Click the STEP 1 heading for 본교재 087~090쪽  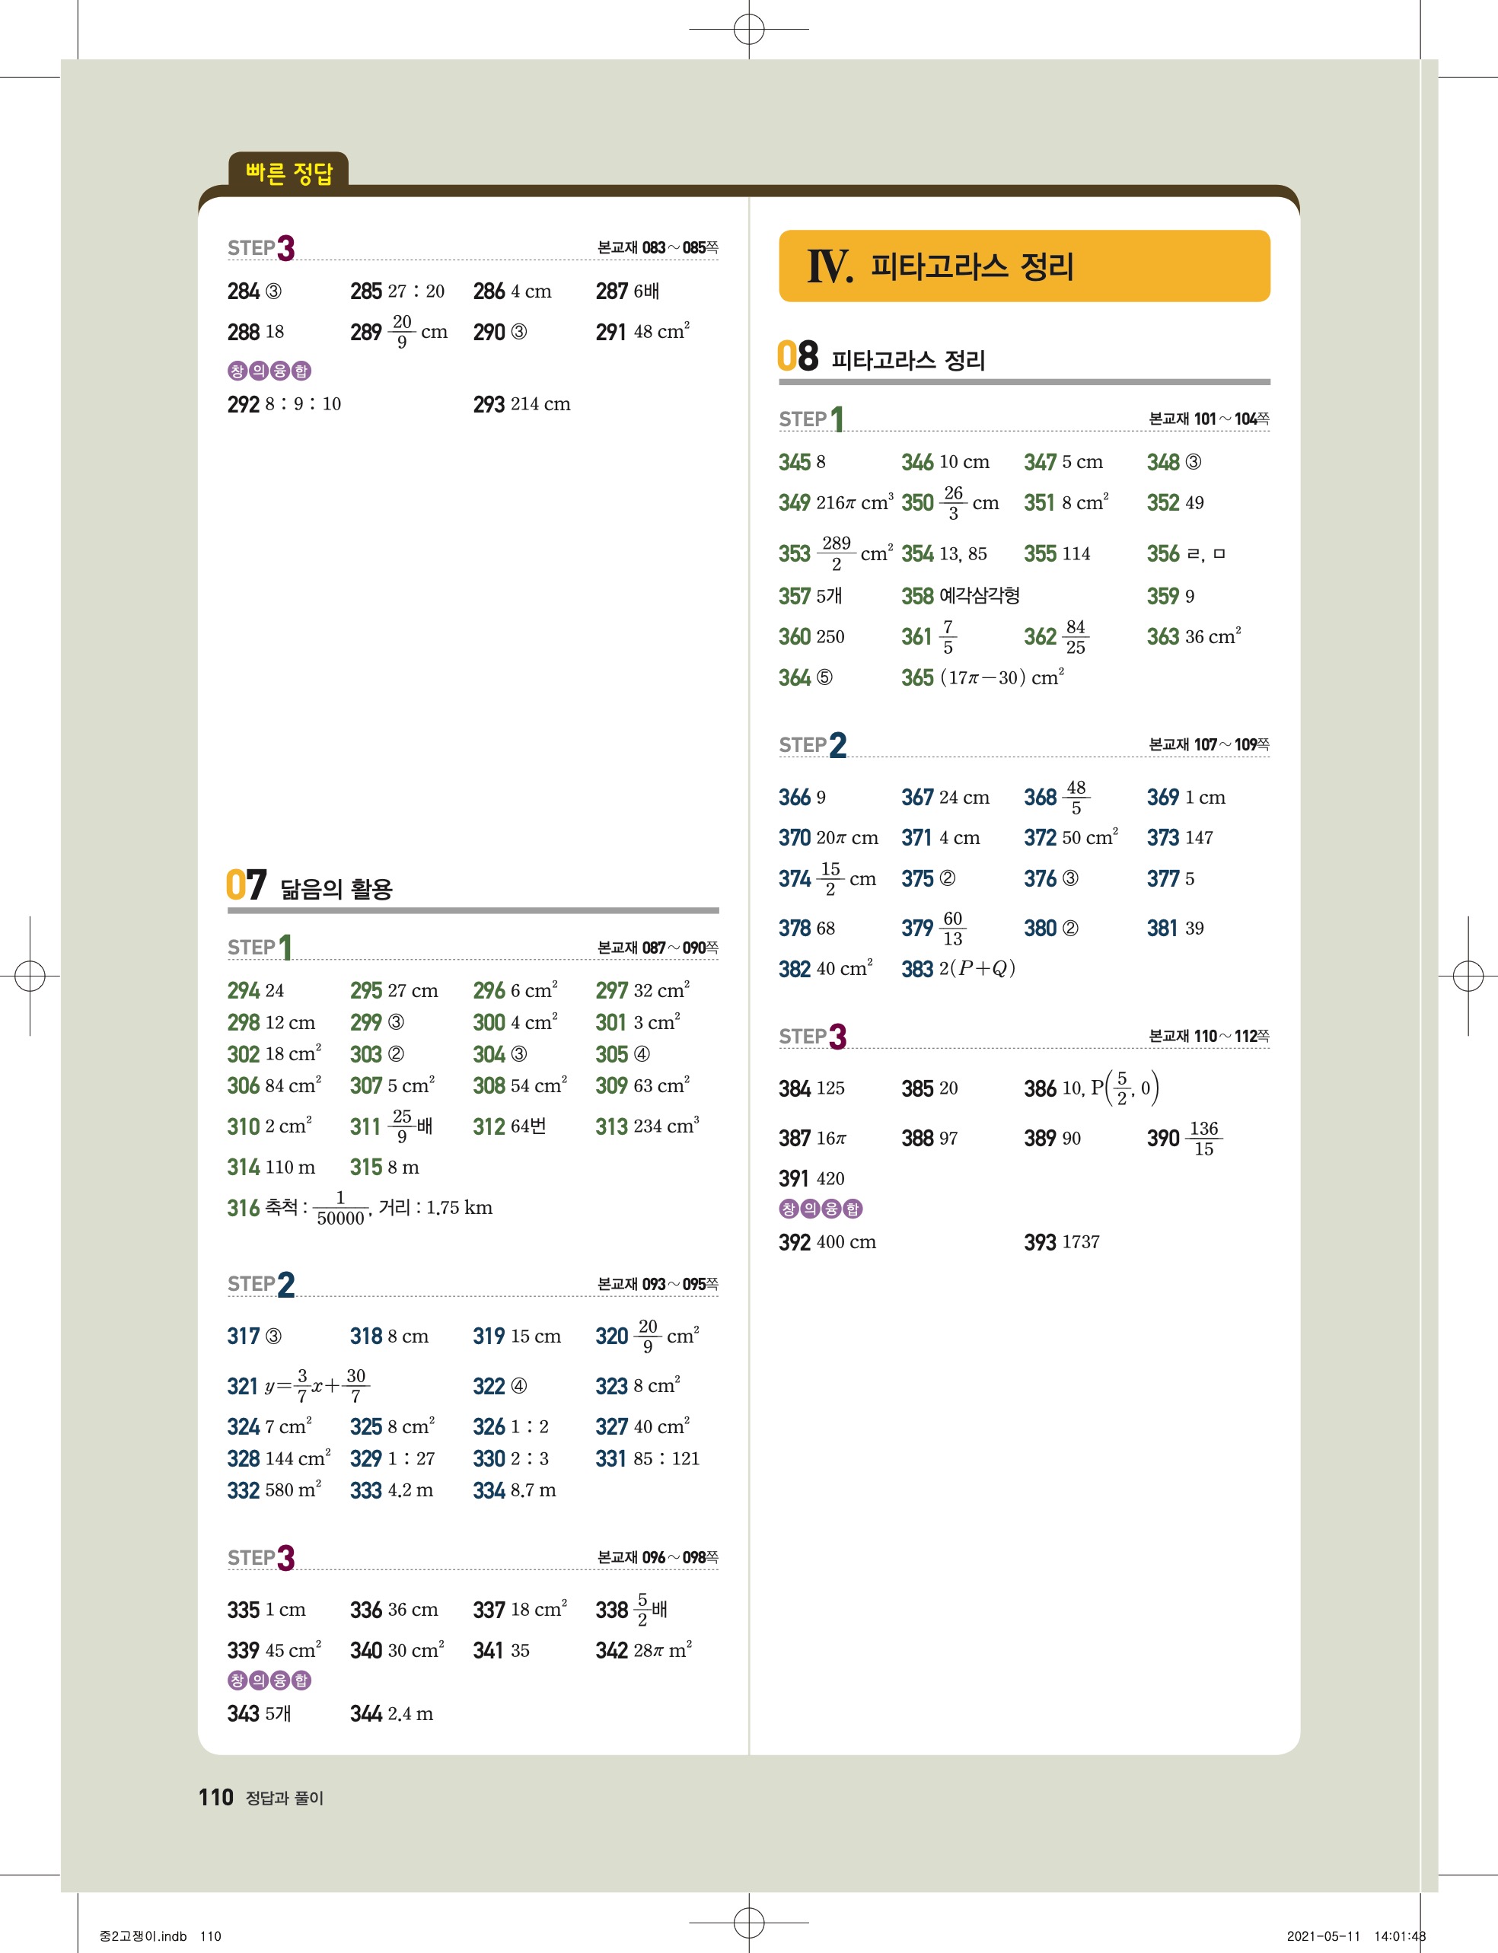pyautogui.click(x=260, y=947)
